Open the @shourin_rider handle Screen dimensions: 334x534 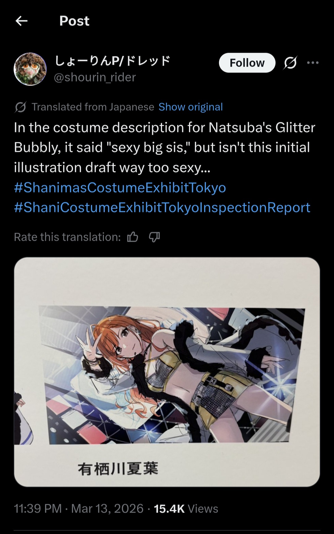95,77
